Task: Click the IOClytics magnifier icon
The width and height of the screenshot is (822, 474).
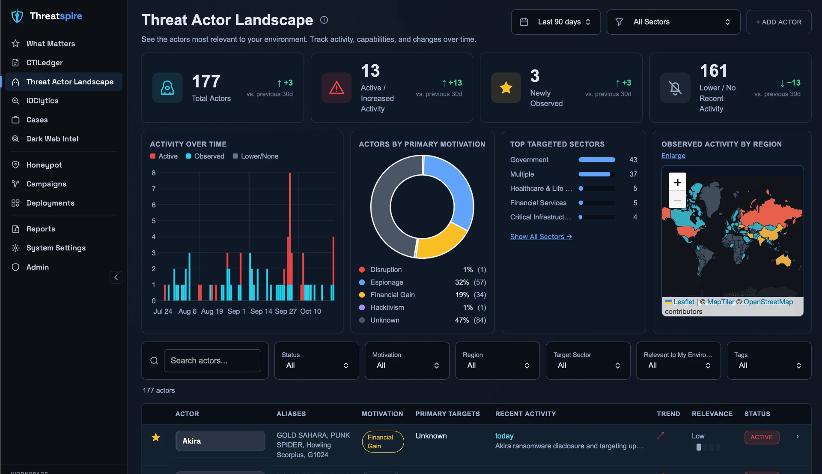Action: (x=15, y=101)
